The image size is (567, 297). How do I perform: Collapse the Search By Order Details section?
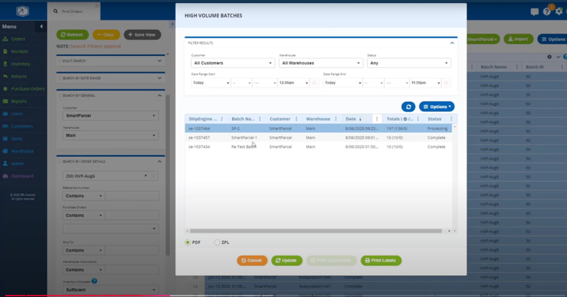(160, 162)
